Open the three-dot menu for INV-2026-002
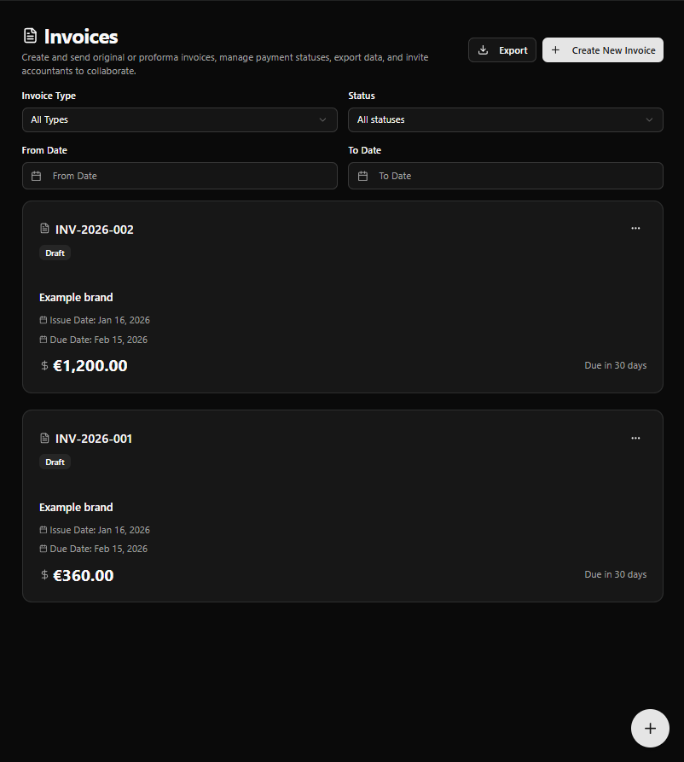 click(635, 229)
